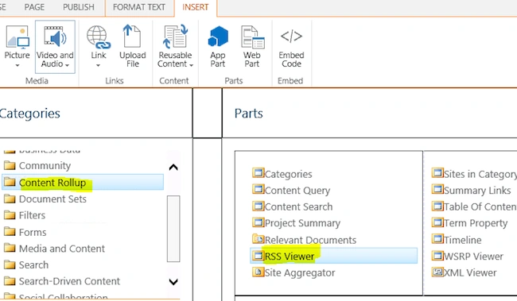Image resolution: width=517 pixels, height=301 pixels.
Task: Click the Web Part icon
Action: [252, 37]
